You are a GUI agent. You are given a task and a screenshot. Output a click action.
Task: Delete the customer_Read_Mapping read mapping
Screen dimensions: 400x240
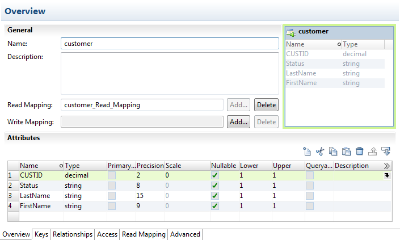[x=266, y=105]
